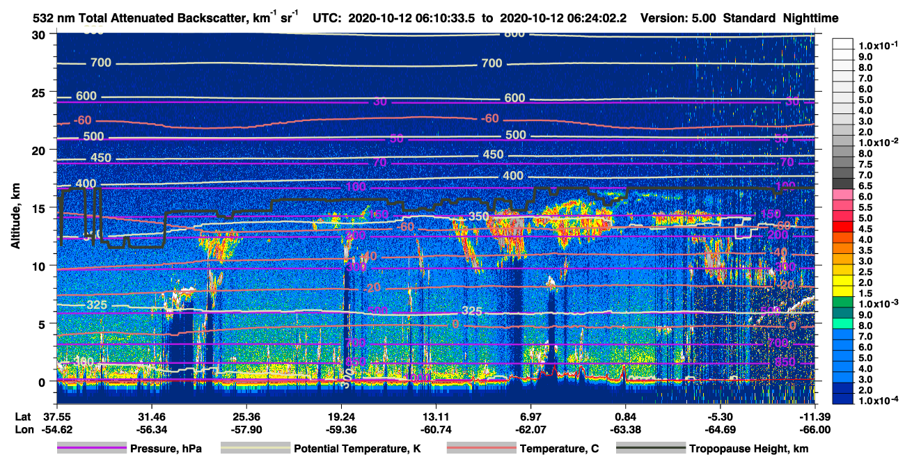Click latitude value '31.46'
This screenshot has height=464, width=905.
pyautogui.click(x=151, y=416)
